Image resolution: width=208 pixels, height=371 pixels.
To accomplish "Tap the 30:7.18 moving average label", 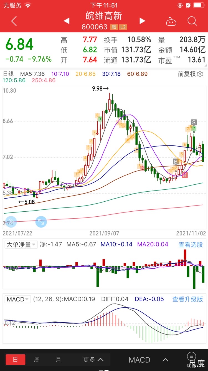I will [111, 74].
